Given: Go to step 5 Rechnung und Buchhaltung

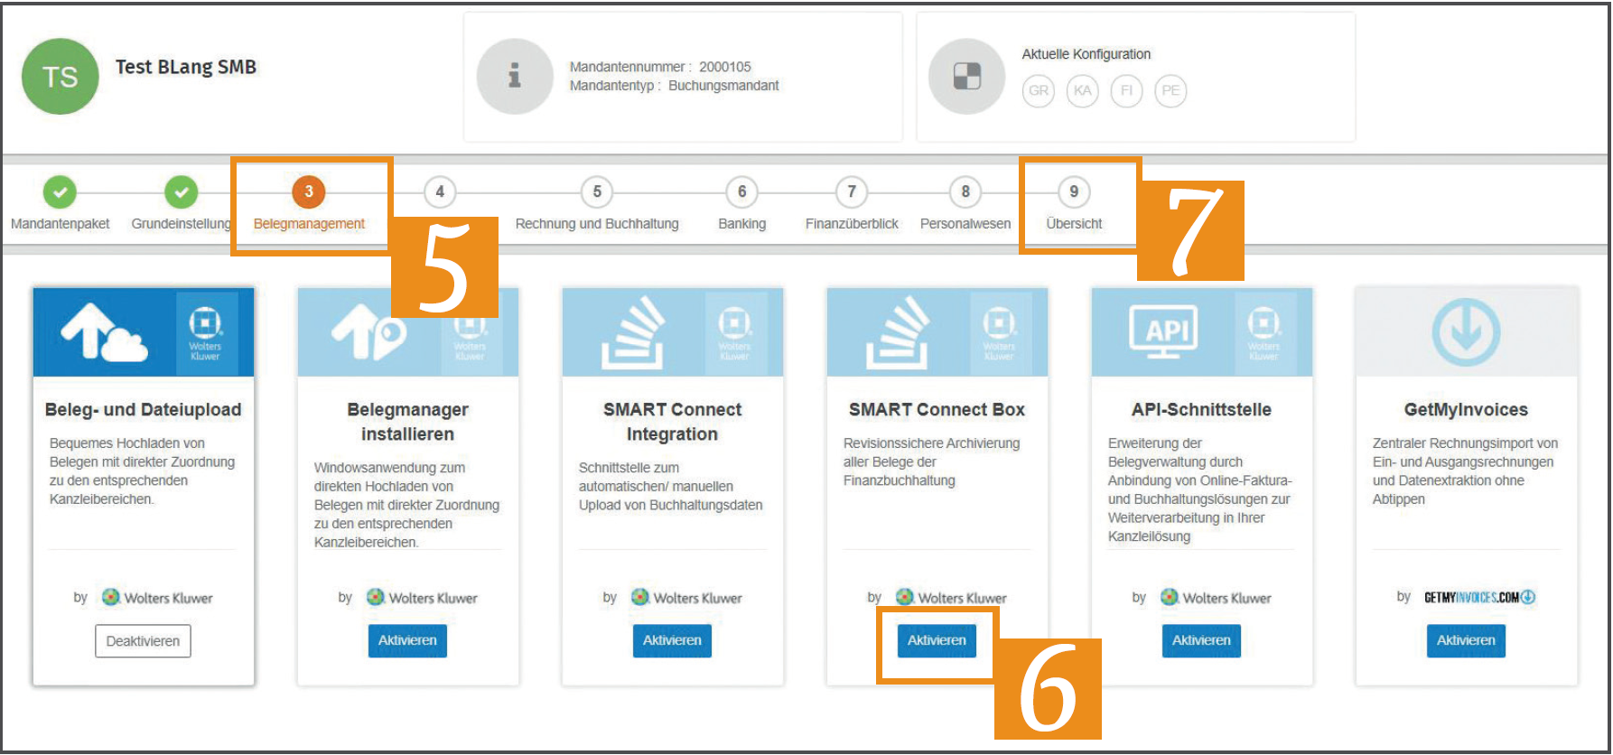Looking at the screenshot, I should tap(597, 191).
